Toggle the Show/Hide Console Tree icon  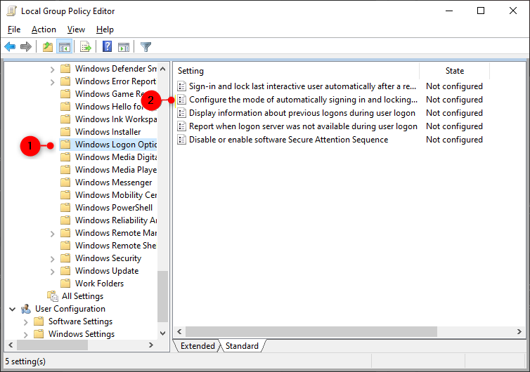tap(64, 47)
